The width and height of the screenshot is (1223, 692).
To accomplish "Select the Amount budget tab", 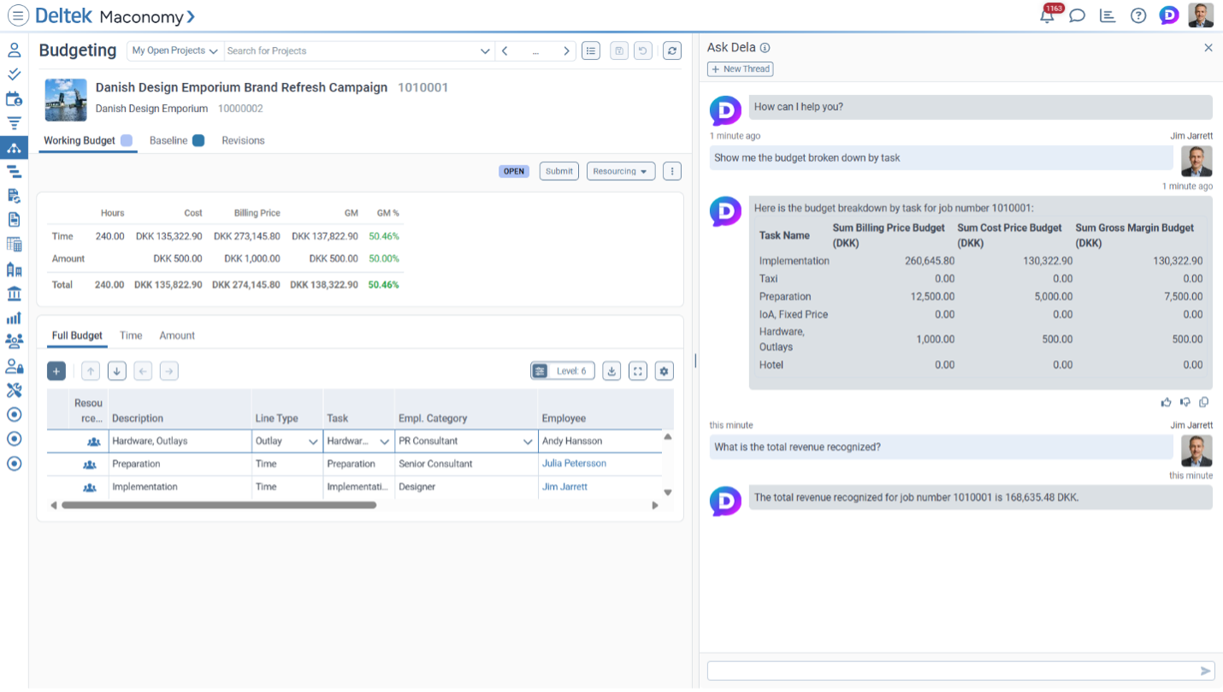I will (x=177, y=335).
